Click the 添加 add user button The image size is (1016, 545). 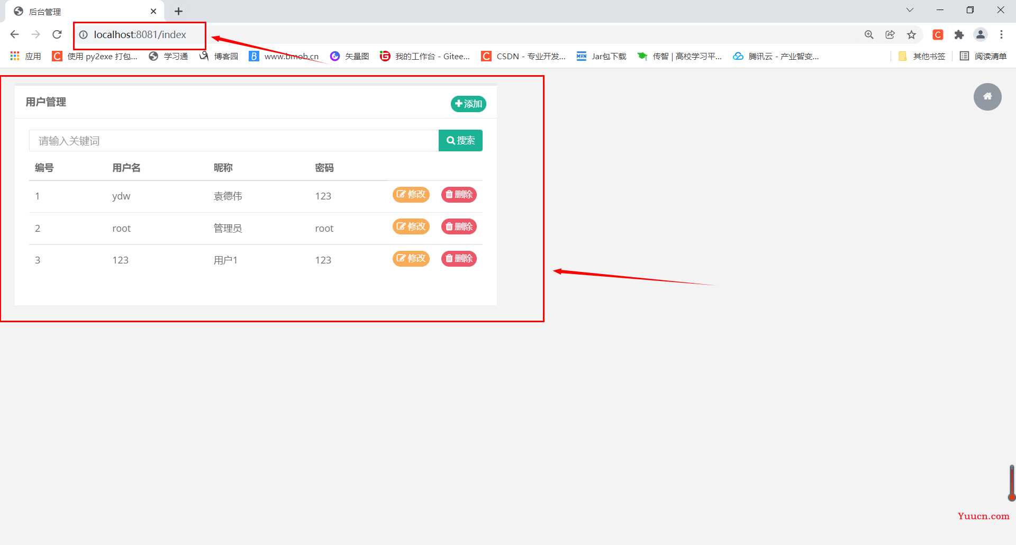point(468,104)
